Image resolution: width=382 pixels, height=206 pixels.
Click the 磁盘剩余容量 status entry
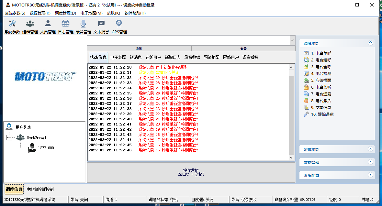pyautogui.click(x=300, y=200)
